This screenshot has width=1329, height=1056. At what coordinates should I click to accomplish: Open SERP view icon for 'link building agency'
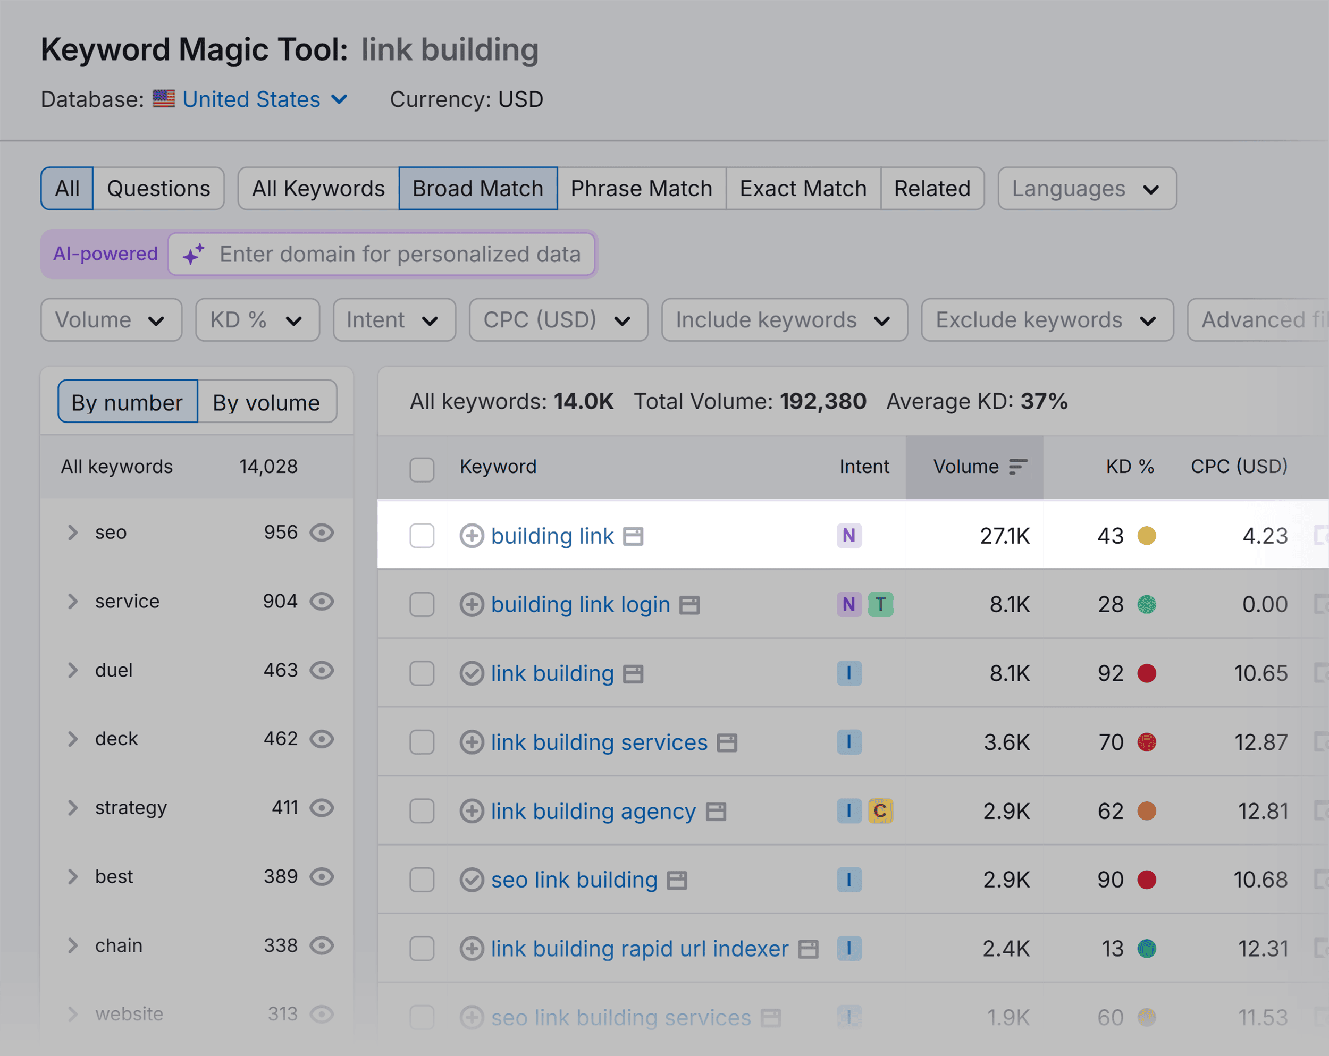click(716, 813)
